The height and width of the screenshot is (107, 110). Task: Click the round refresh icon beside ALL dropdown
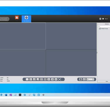84,79
